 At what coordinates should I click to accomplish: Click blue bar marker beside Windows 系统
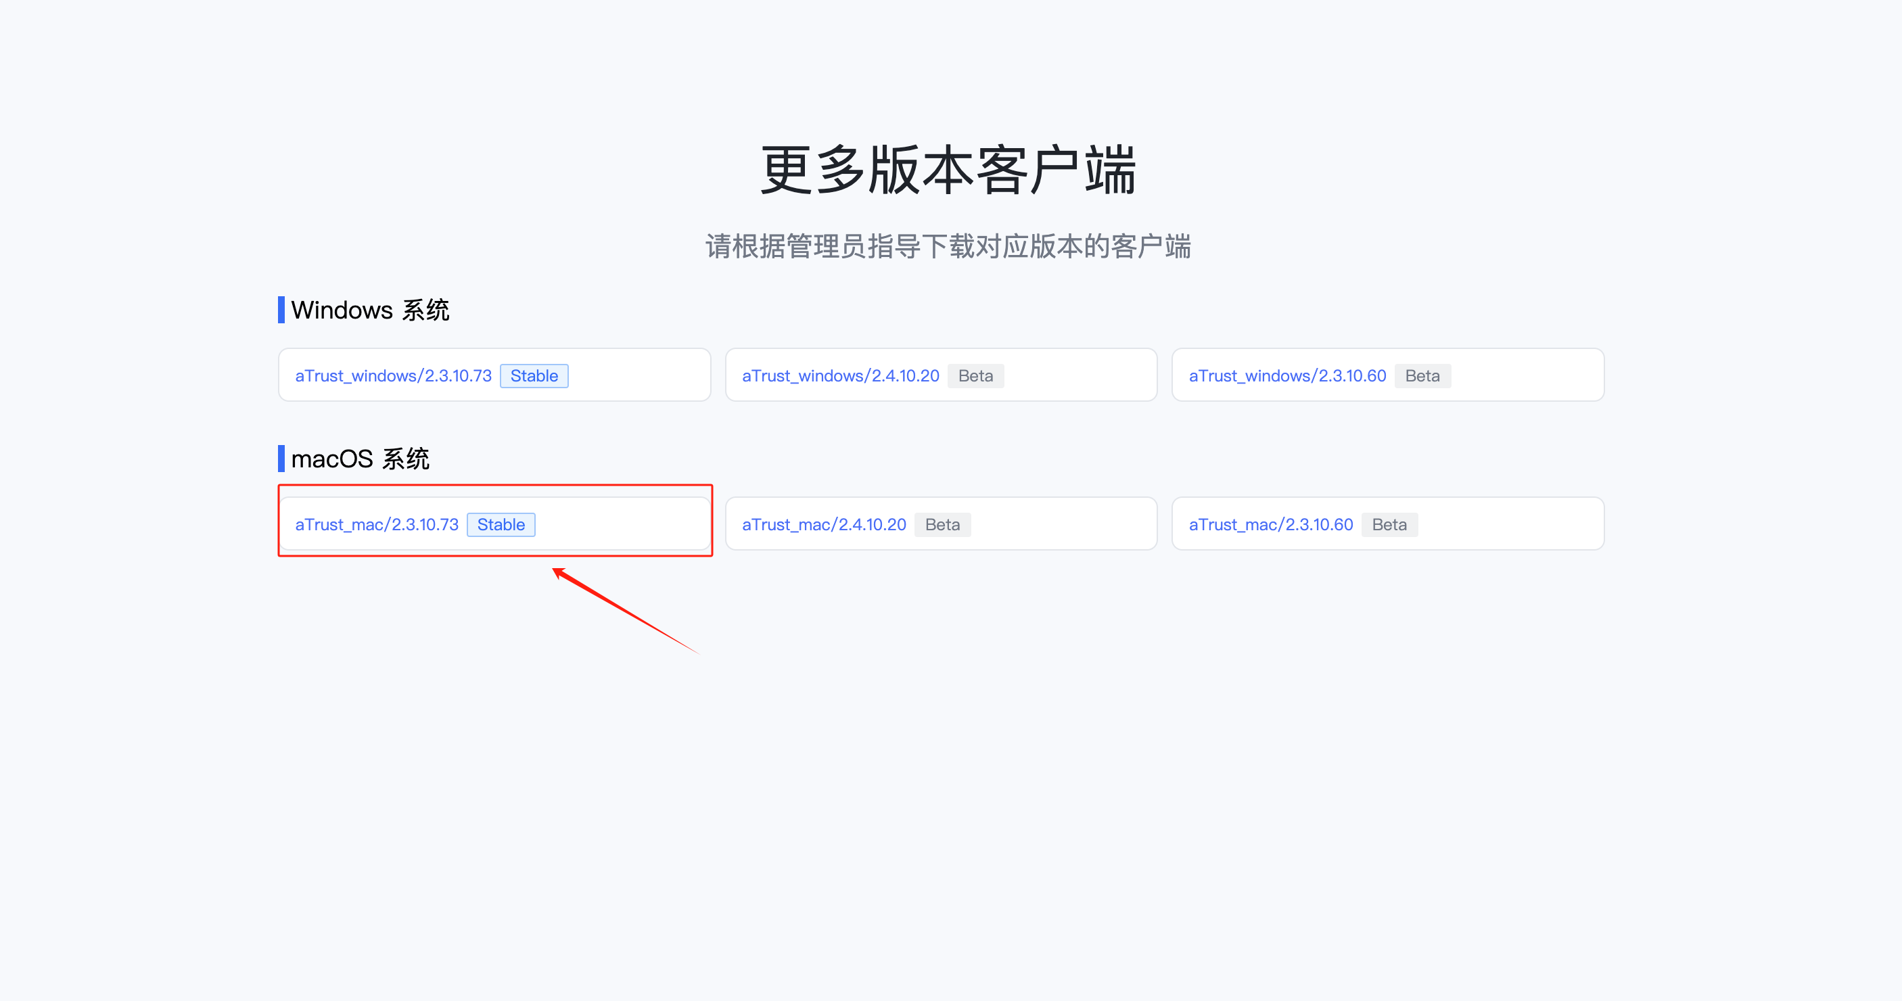281,310
